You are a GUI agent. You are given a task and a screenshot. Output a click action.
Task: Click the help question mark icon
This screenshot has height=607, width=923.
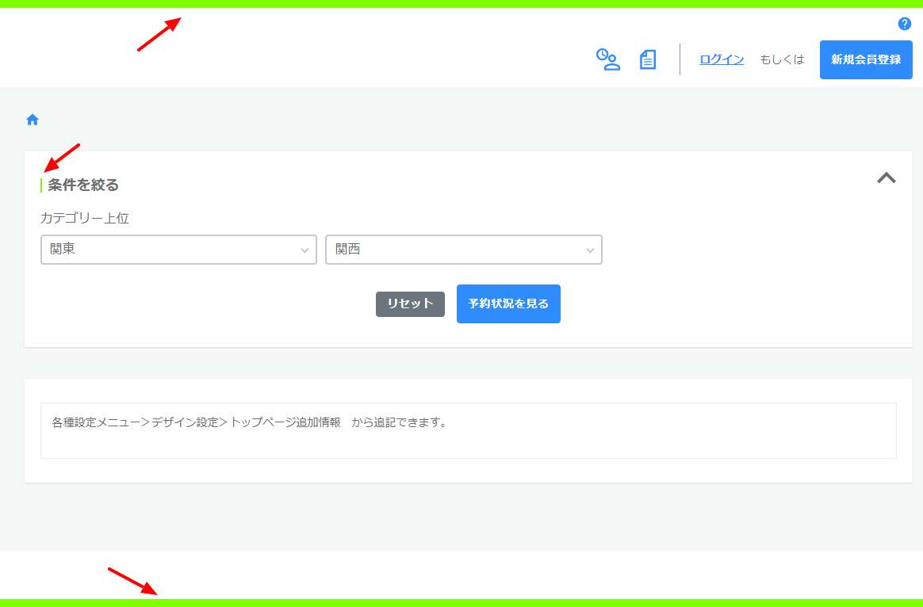tap(904, 24)
